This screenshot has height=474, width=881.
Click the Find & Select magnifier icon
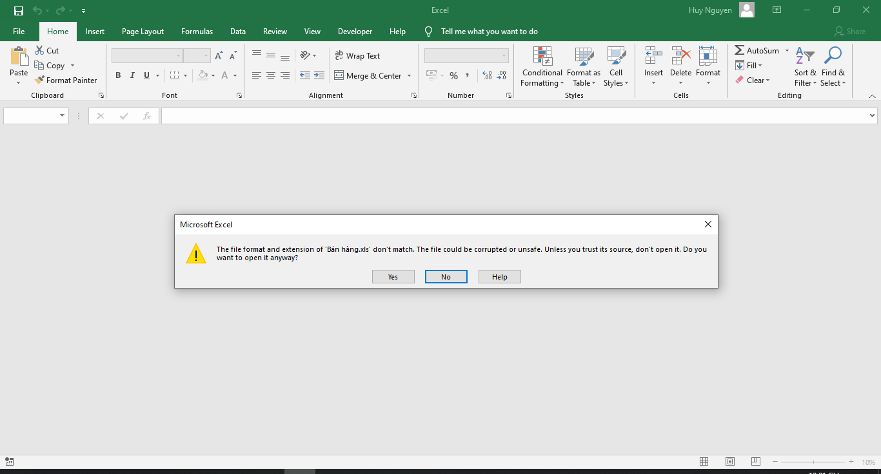point(833,57)
